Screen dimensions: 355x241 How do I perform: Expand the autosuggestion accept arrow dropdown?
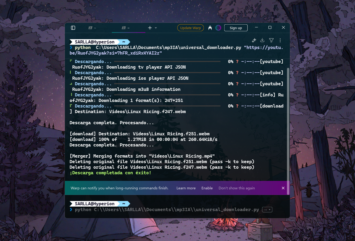point(267,210)
